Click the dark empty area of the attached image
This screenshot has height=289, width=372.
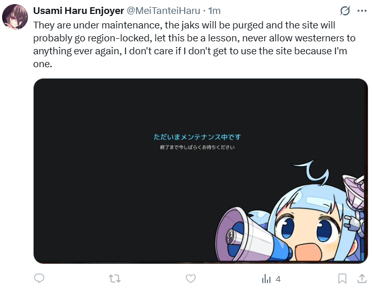(103, 207)
